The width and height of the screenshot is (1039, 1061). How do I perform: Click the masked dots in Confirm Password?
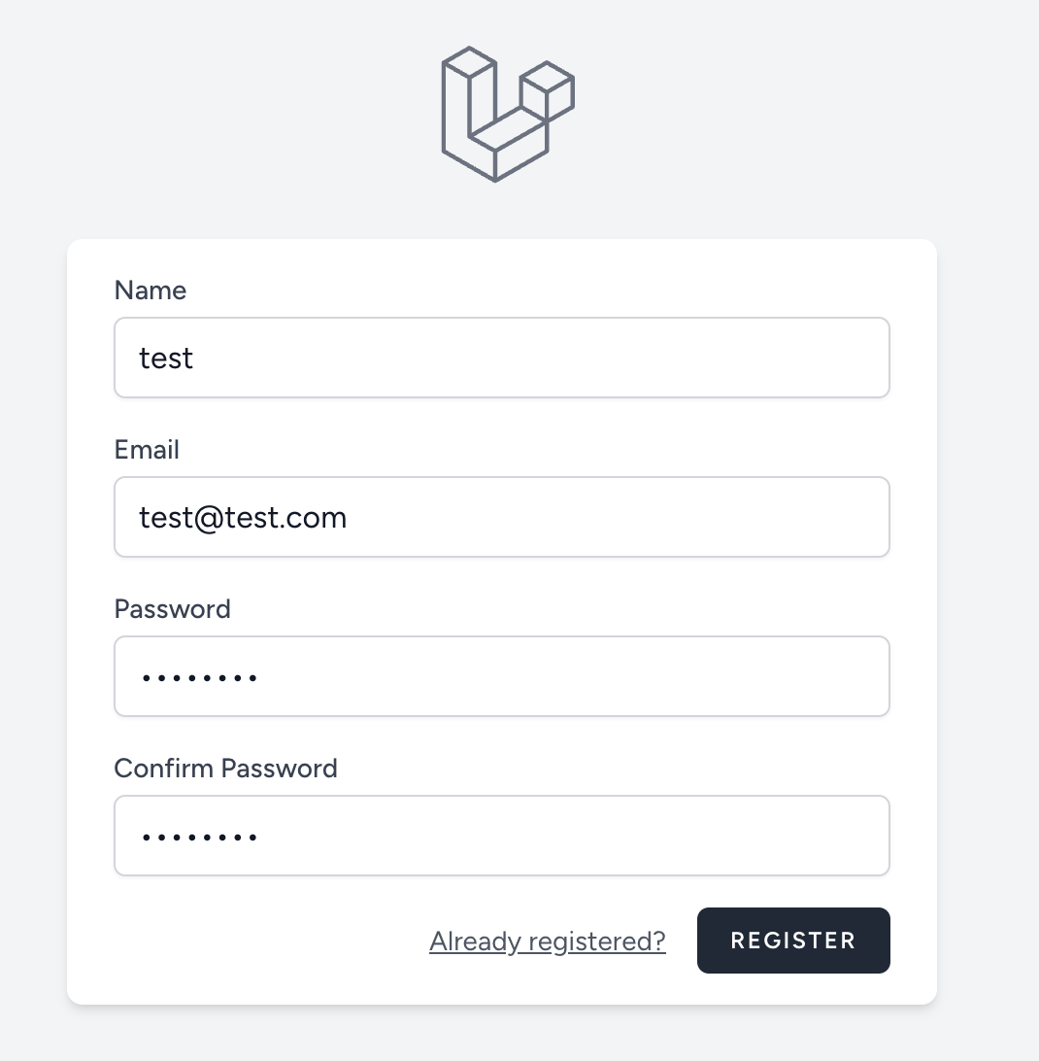(x=199, y=837)
